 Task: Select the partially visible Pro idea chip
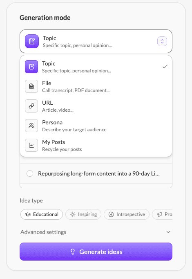click(162, 214)
